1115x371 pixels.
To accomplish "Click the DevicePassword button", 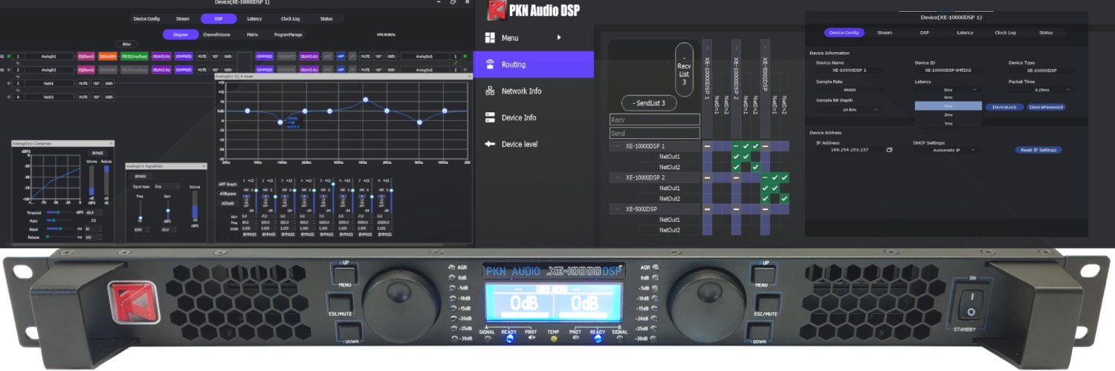I will coord(1047,107).
